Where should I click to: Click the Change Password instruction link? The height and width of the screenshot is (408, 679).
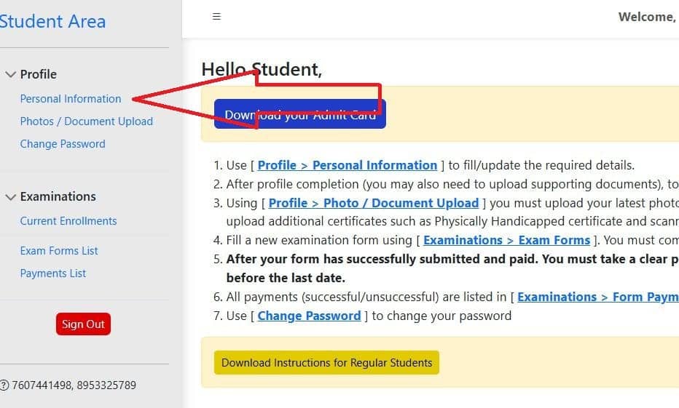pyautogui.click(x=309, y=316)
